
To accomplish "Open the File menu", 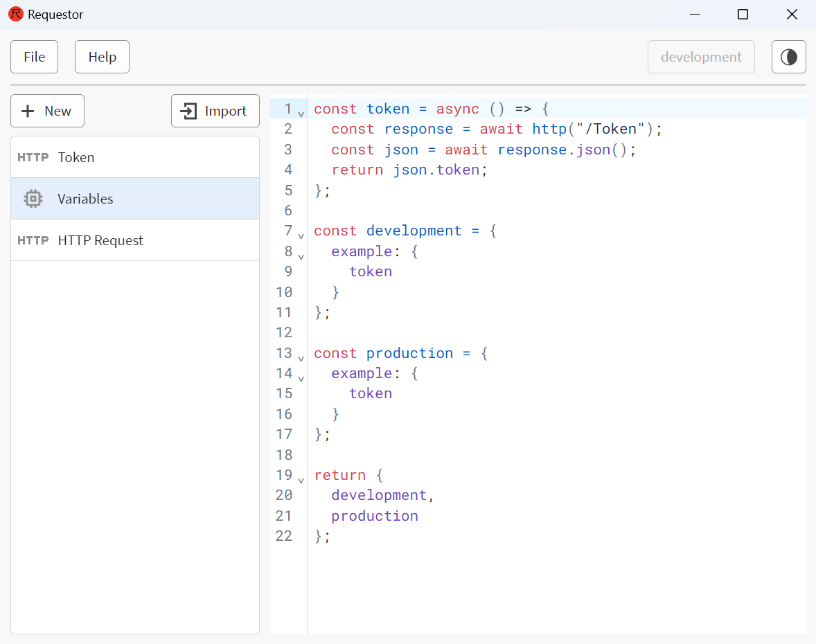I will (34, 57).
